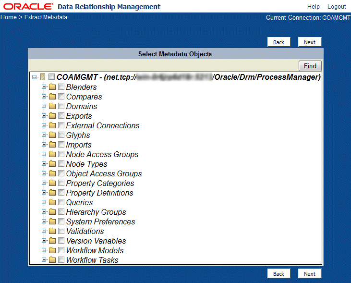Tick the External Connections checkbox
The height and width of the screenshot is (283, 351).
pyautogui.click(x=61, y=125)
